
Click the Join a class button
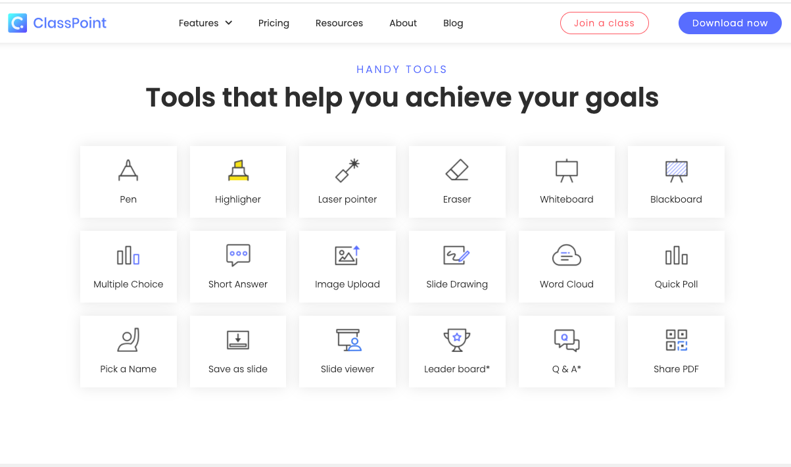pyautogui.click(x=604, y=23)
